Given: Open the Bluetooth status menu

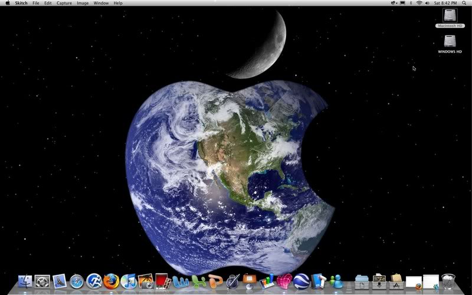Looking at the screenshot, I should pos(411,3).
